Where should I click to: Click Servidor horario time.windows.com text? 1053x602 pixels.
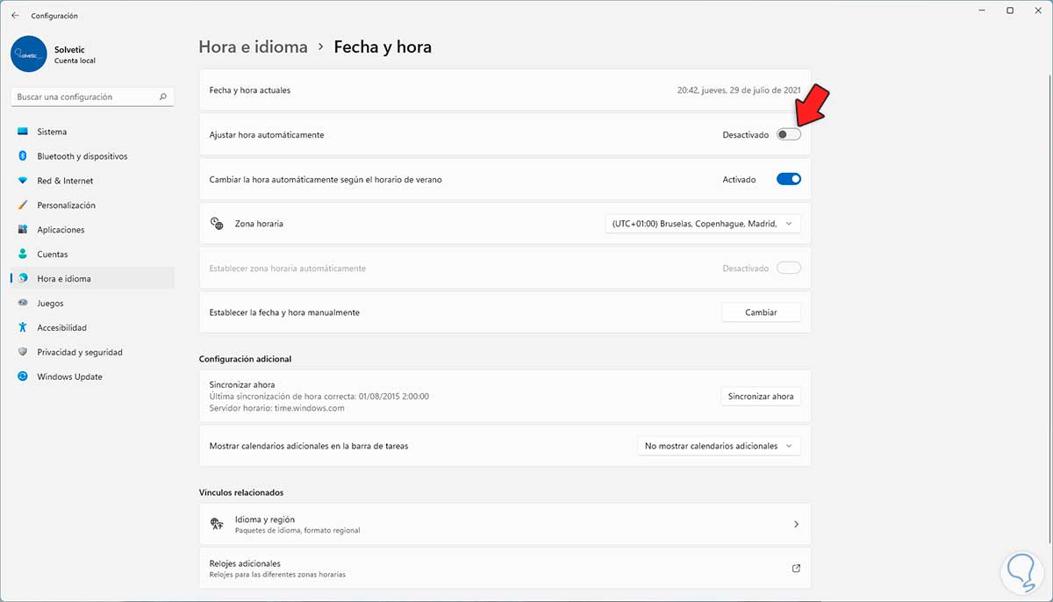click(x=276, y=408)
